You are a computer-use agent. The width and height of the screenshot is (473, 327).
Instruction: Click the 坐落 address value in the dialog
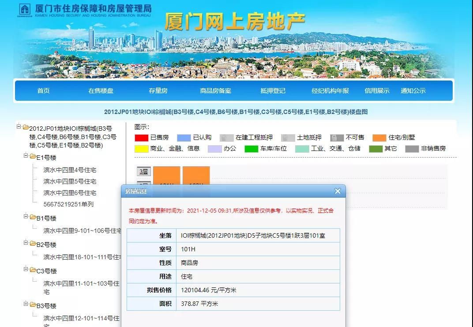click(253, 235)
